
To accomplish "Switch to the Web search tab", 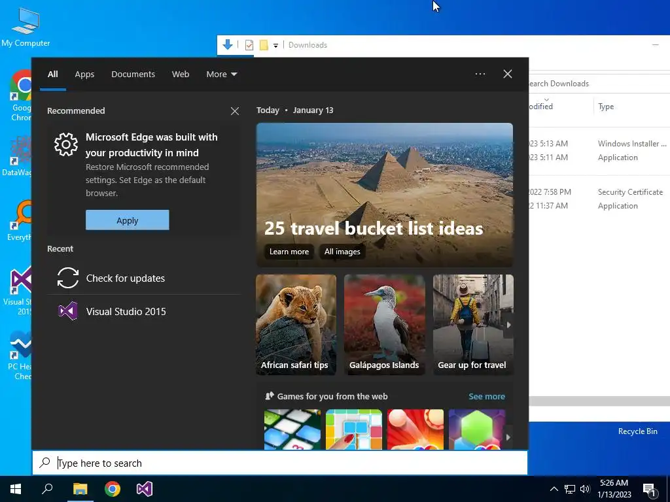I will pyautogui.click(x=181, y=75).
